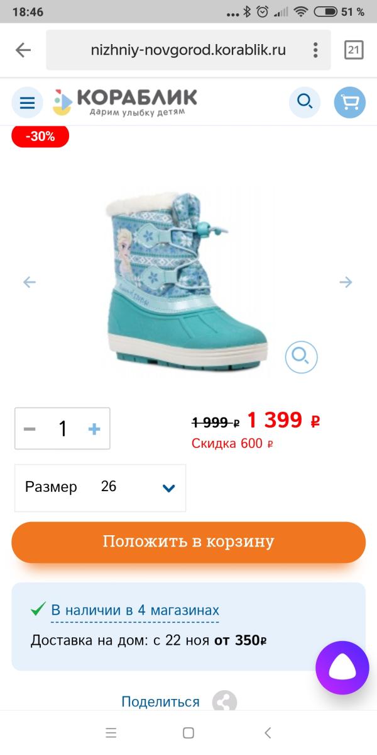377x755 pixels.
Task: Tap the Кораблик logo
Action: coord(125,102)
